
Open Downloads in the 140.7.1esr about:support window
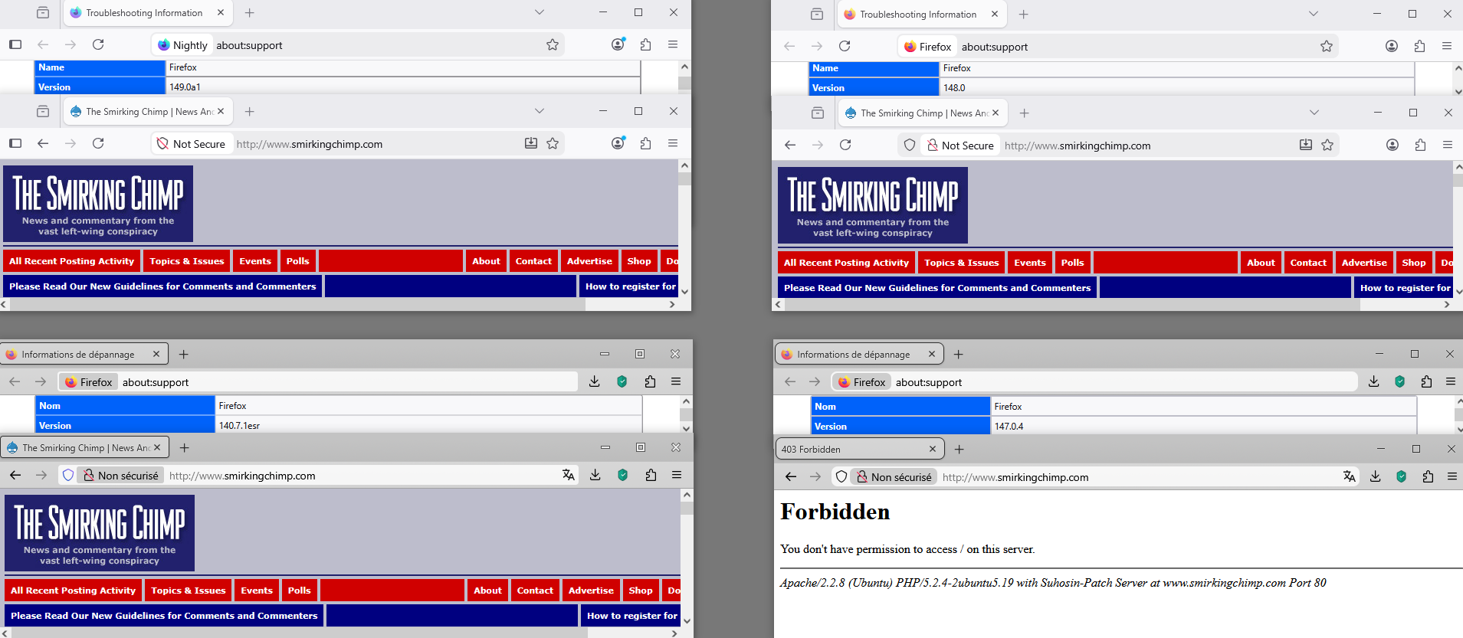point(595,381)
